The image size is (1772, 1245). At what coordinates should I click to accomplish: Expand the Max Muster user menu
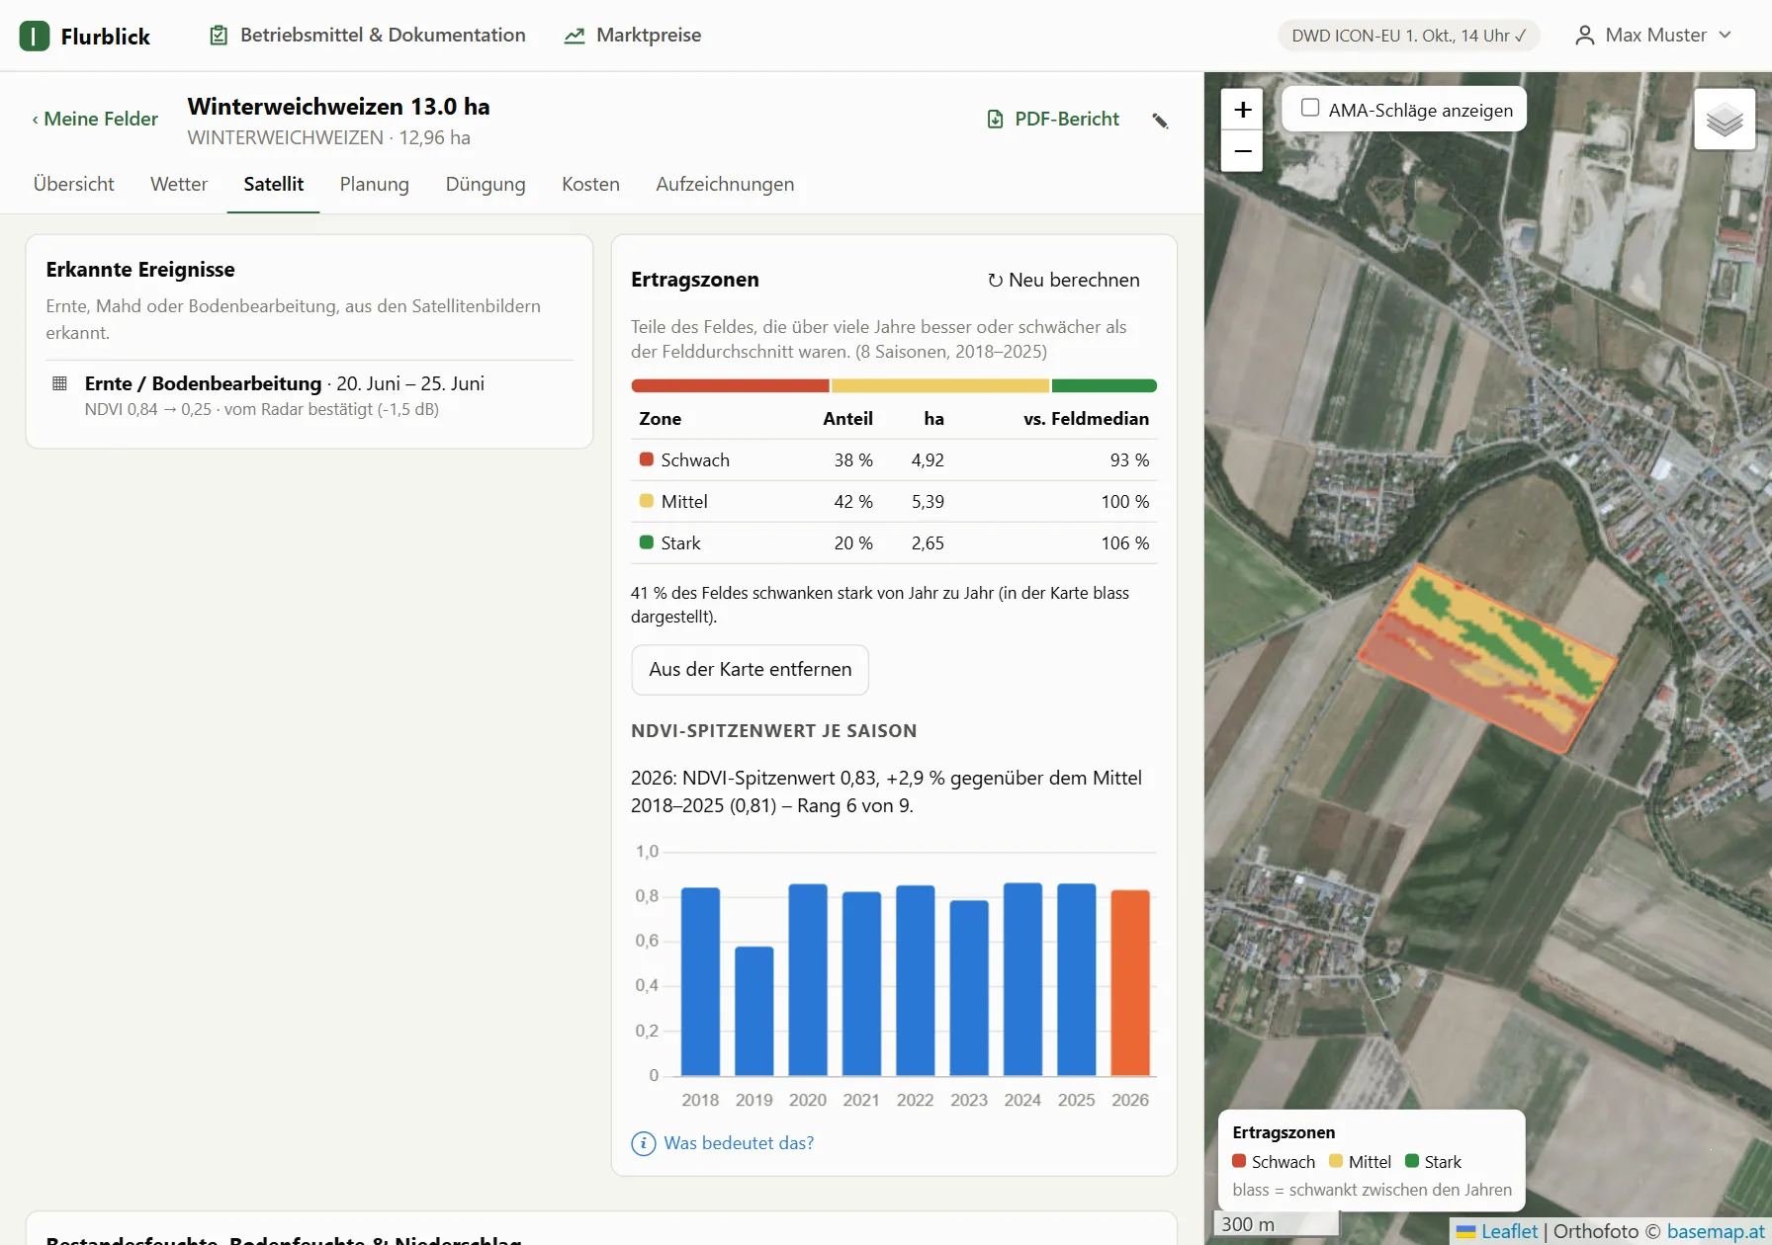1652,36
